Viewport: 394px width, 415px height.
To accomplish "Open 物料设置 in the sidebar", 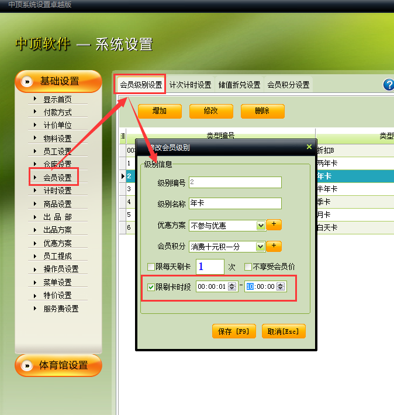I will tap(57, 139).
